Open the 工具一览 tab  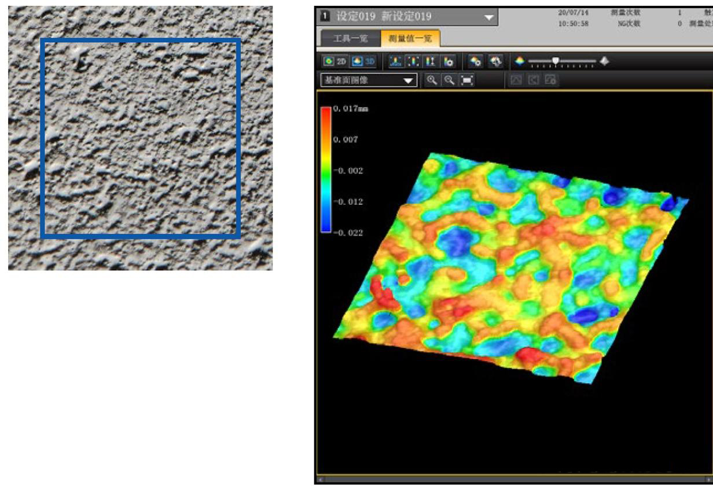[x=351, y=39]
